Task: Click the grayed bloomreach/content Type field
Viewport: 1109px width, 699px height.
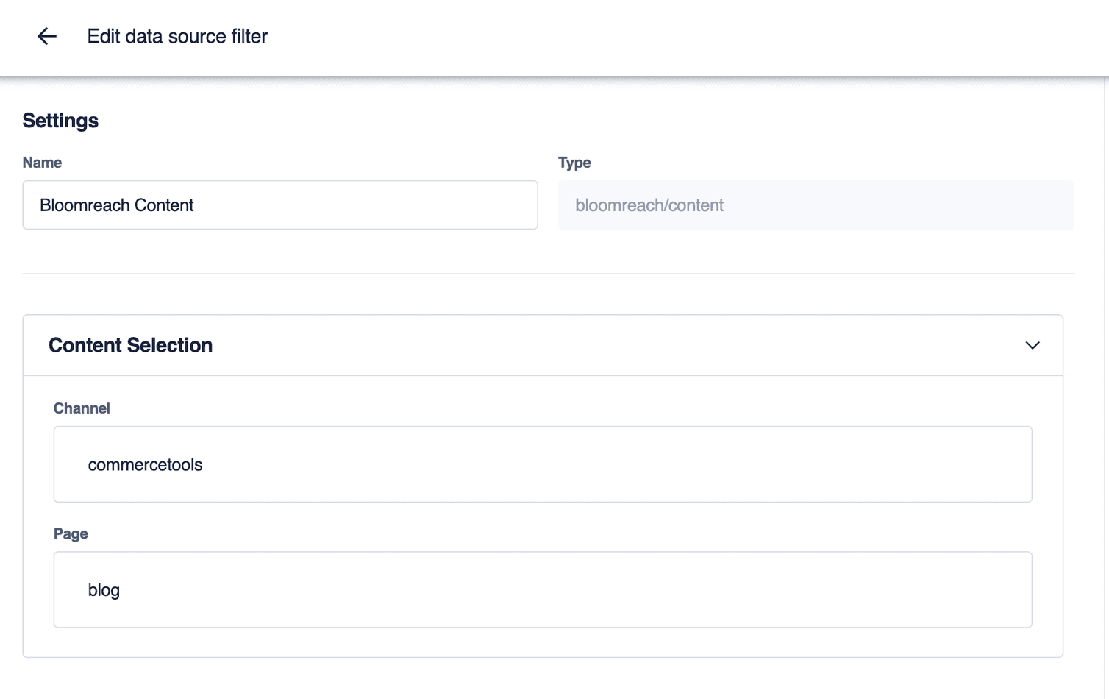Action: (x=816, y=205)
